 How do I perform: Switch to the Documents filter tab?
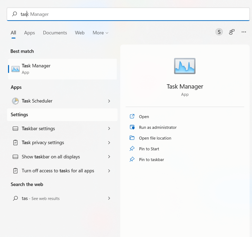[x=55, y=33]
